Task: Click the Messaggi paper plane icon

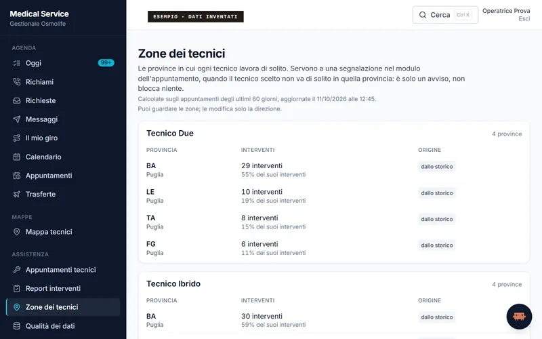Action: pos(16,119)
